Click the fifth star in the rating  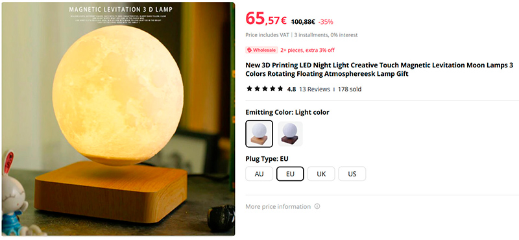(x=280, y=89)
